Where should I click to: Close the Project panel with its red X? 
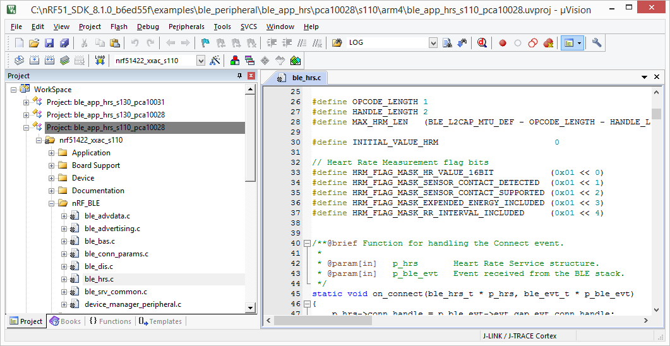pyautogui.click(x=251, y=76)
